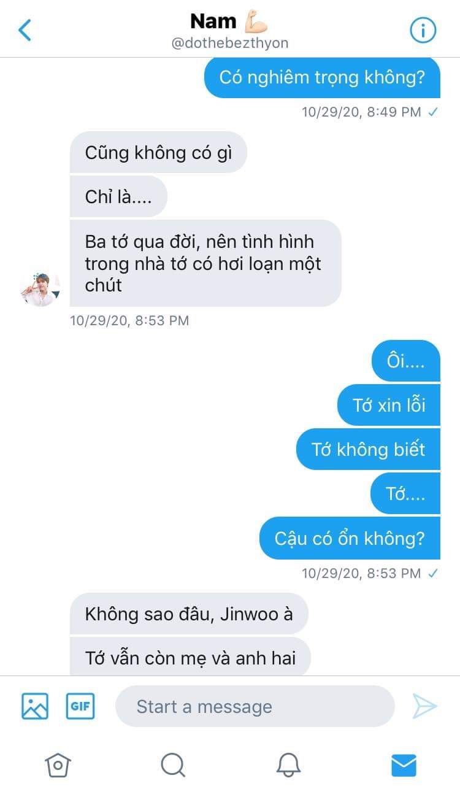Tap 'Cậu có ổn không?' bubble
The height and width of the screenshot is (797, 460).
coord(350,538)
